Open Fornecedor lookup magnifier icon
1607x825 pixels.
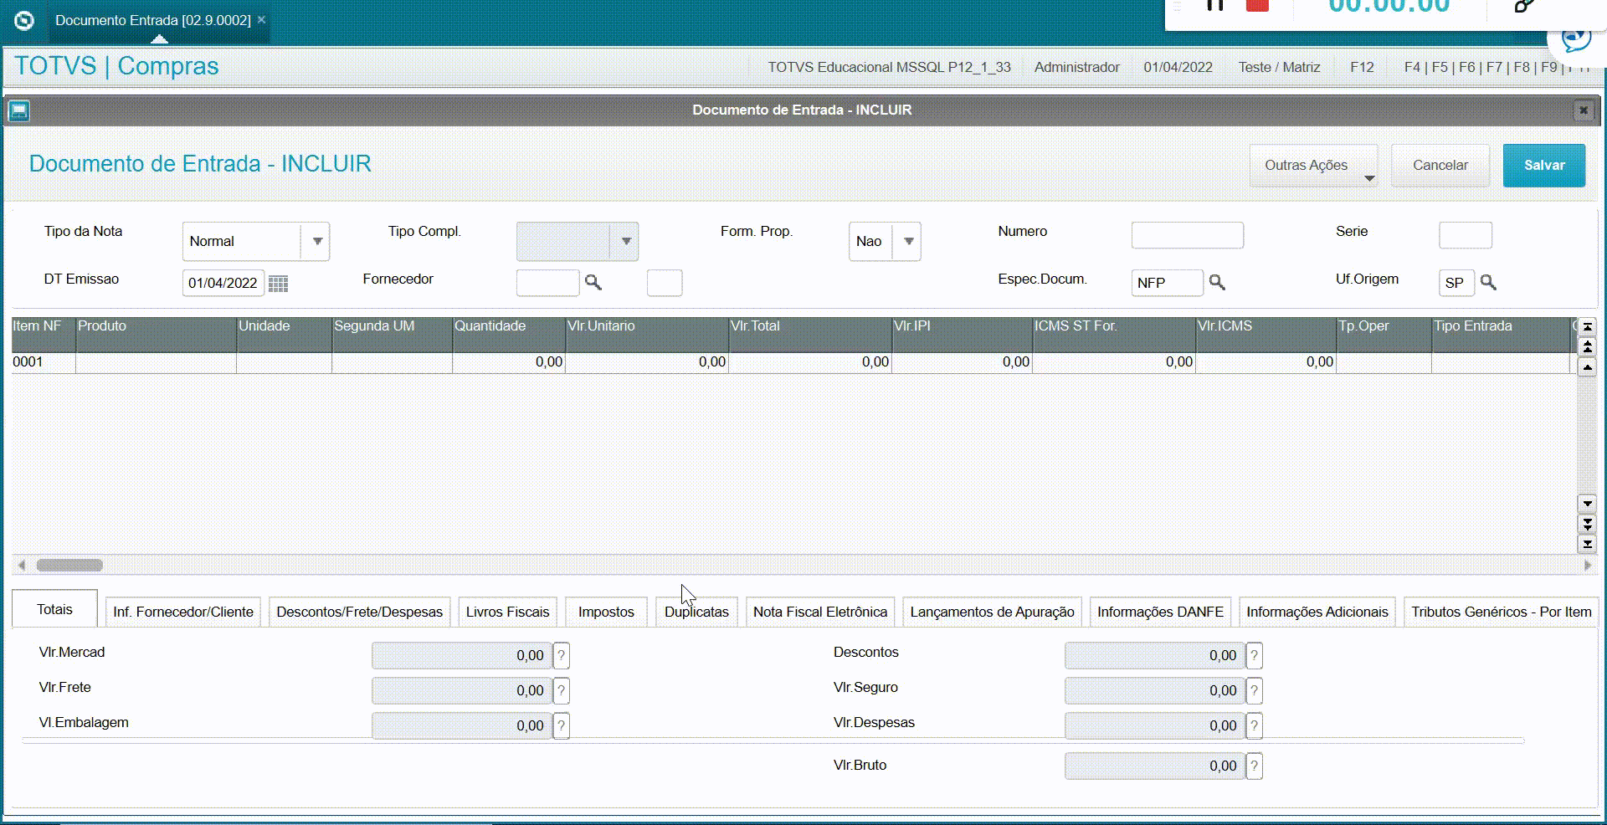593,282
